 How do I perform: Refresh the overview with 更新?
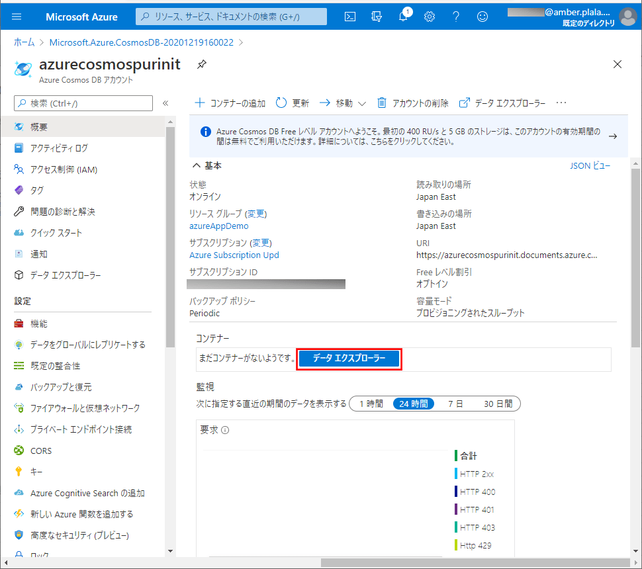pos(293,103)
